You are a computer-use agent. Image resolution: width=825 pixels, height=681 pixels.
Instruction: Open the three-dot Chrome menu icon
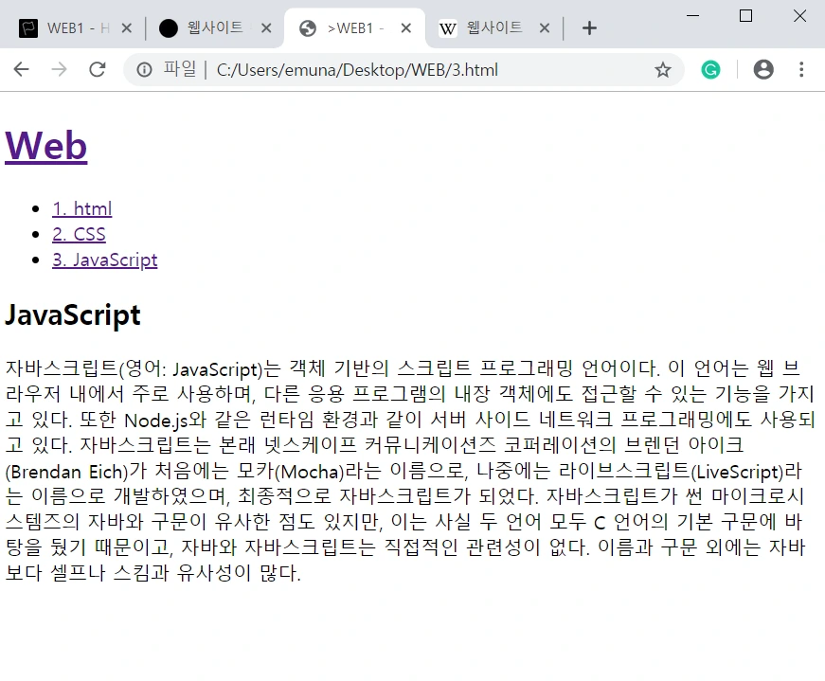(x=801, y=69)
